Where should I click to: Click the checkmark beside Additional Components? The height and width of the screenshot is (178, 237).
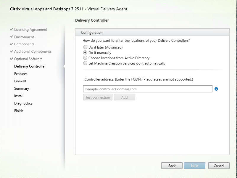(12, 52)
